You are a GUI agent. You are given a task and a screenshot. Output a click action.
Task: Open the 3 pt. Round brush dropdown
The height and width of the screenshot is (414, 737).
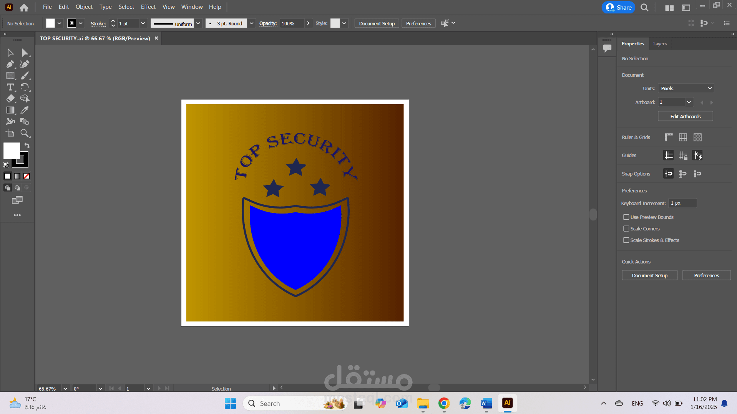pyautogui.click(x=251, y=23)
